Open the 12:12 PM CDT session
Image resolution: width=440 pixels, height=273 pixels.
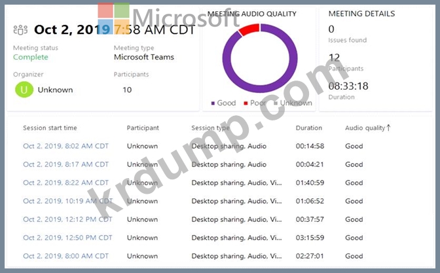coord(67,220)
